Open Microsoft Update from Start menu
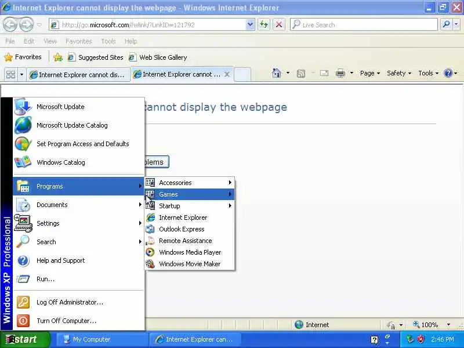Image resolution: width=464 pixels, height=348 pixels. point(79,107)
